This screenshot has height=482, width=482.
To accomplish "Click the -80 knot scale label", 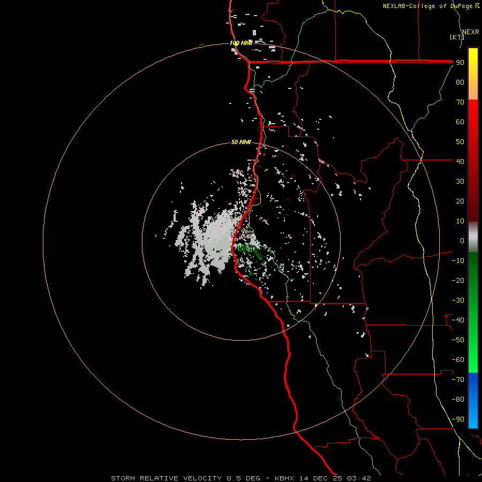I will [458, 400].
